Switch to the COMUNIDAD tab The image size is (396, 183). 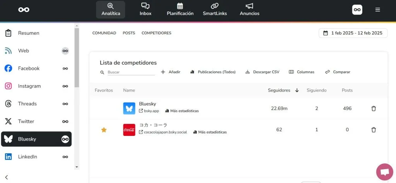[104, 33]
